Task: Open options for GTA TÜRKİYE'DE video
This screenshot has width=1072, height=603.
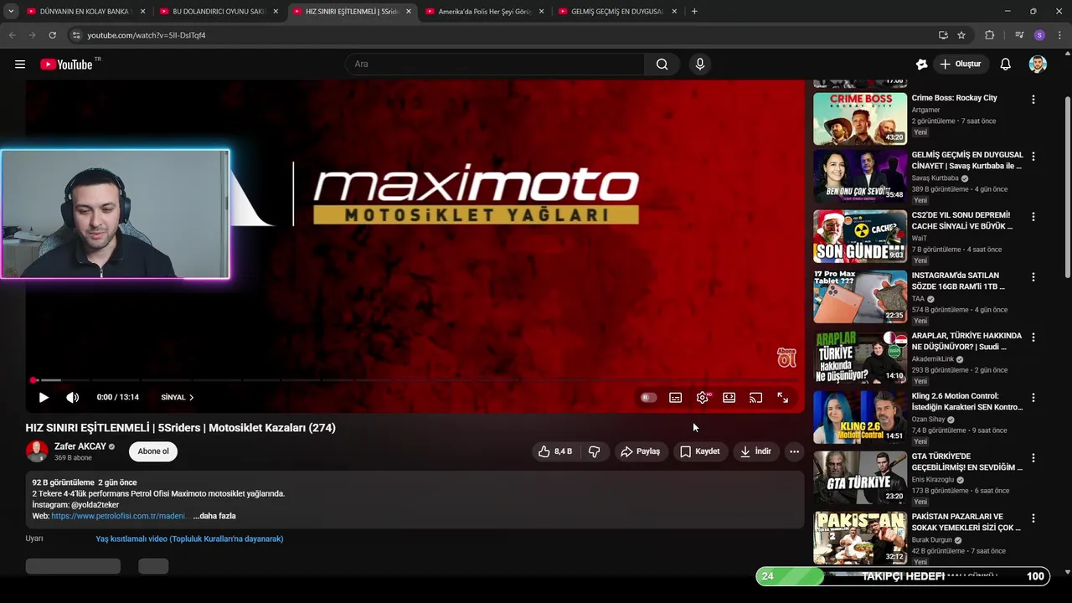Action: 1033,458
